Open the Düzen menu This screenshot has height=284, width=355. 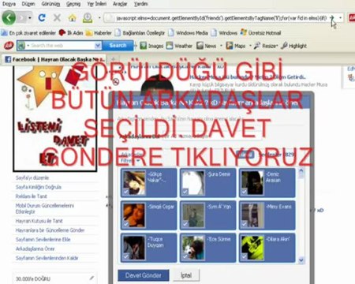click(x=28, y=4)
